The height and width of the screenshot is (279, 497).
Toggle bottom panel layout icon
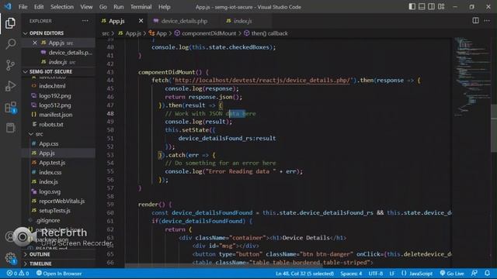(422, 7)
